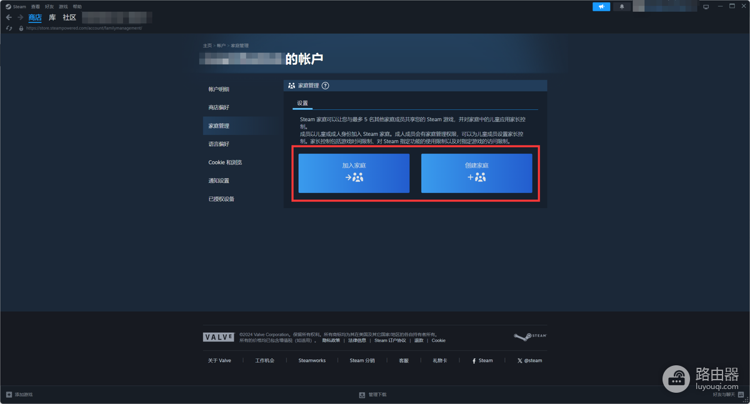The height and width of the screenshot is (404, 750).
Task: Open the 查看 menu
Action: [36, 7]
